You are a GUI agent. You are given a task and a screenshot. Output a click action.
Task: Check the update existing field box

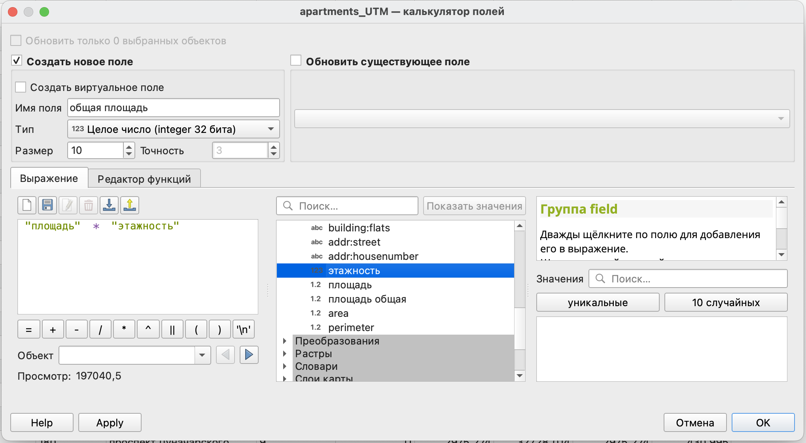tap(296, 61)
